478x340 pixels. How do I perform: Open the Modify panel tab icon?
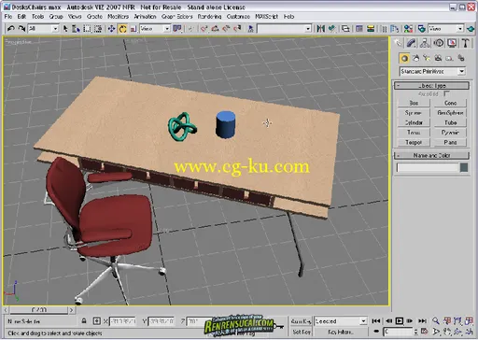tap(411, 43)
